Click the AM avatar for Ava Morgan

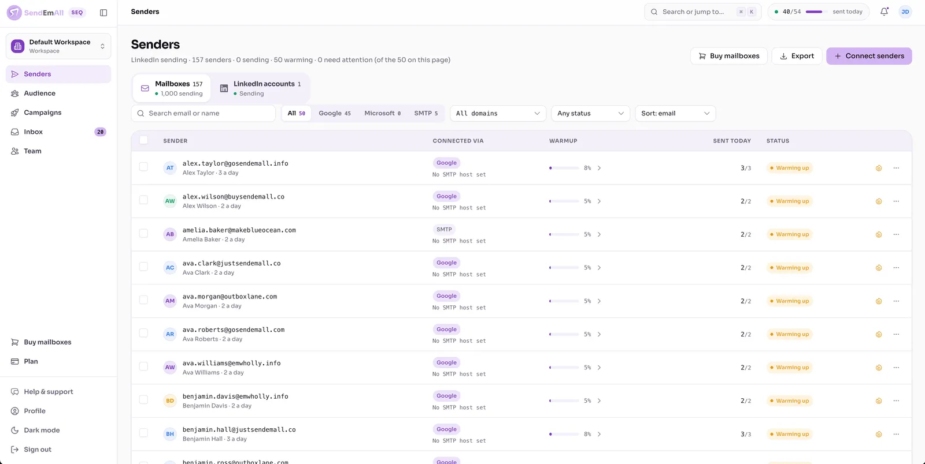pyautogui.click(x=170, y=301)
